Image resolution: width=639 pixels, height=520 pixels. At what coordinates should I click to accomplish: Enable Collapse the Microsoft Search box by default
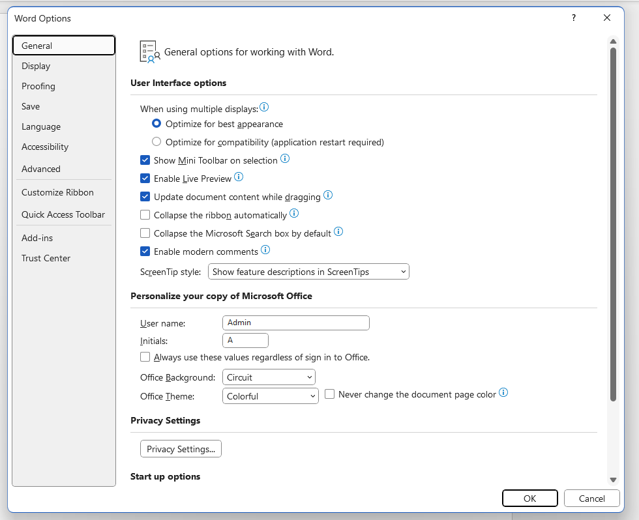(145, 233)
